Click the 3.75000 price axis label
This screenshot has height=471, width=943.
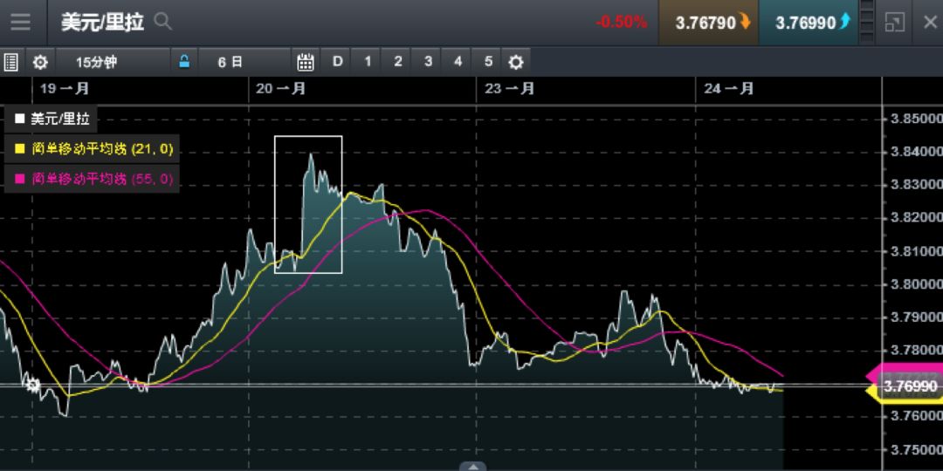[x=916, y=449]
